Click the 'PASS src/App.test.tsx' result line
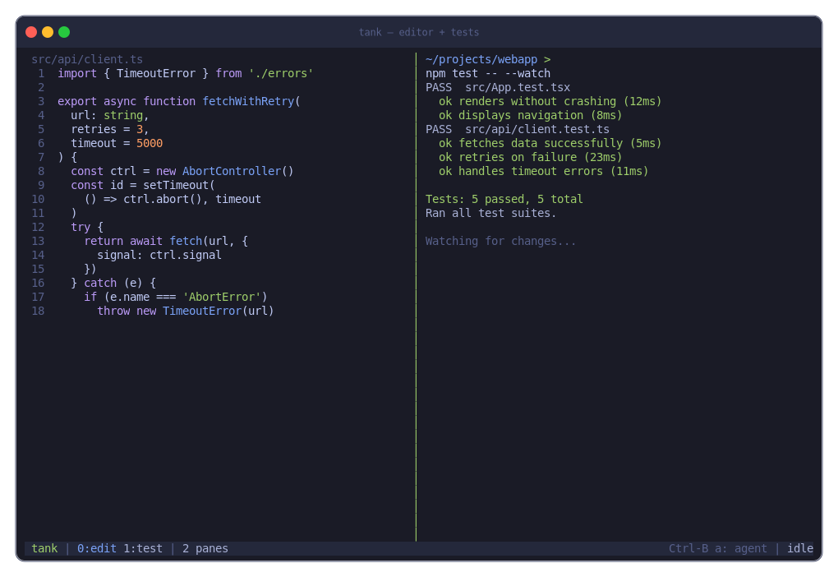838x577 pixels. coord(498,87)
